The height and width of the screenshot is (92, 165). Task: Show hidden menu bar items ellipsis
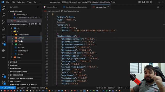point(40,2)
